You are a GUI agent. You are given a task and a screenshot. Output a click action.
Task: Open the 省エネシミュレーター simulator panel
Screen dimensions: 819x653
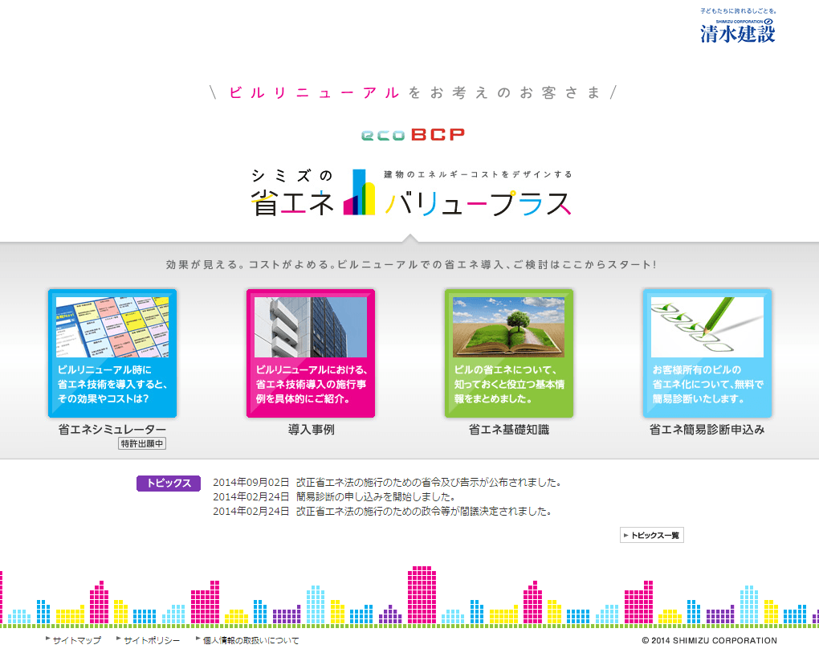(112, 353)
